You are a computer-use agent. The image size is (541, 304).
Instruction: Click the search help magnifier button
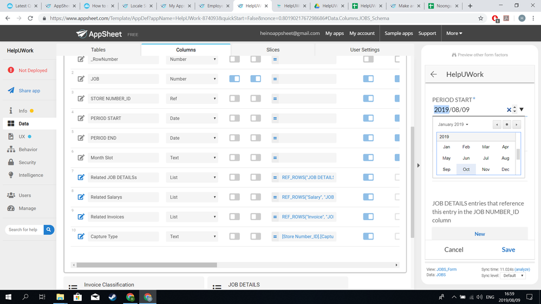pos(49,229)
